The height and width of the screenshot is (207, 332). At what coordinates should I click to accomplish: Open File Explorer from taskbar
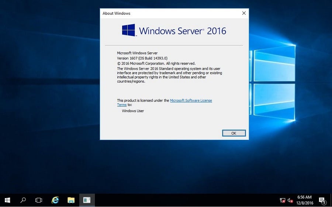[71, 200]
